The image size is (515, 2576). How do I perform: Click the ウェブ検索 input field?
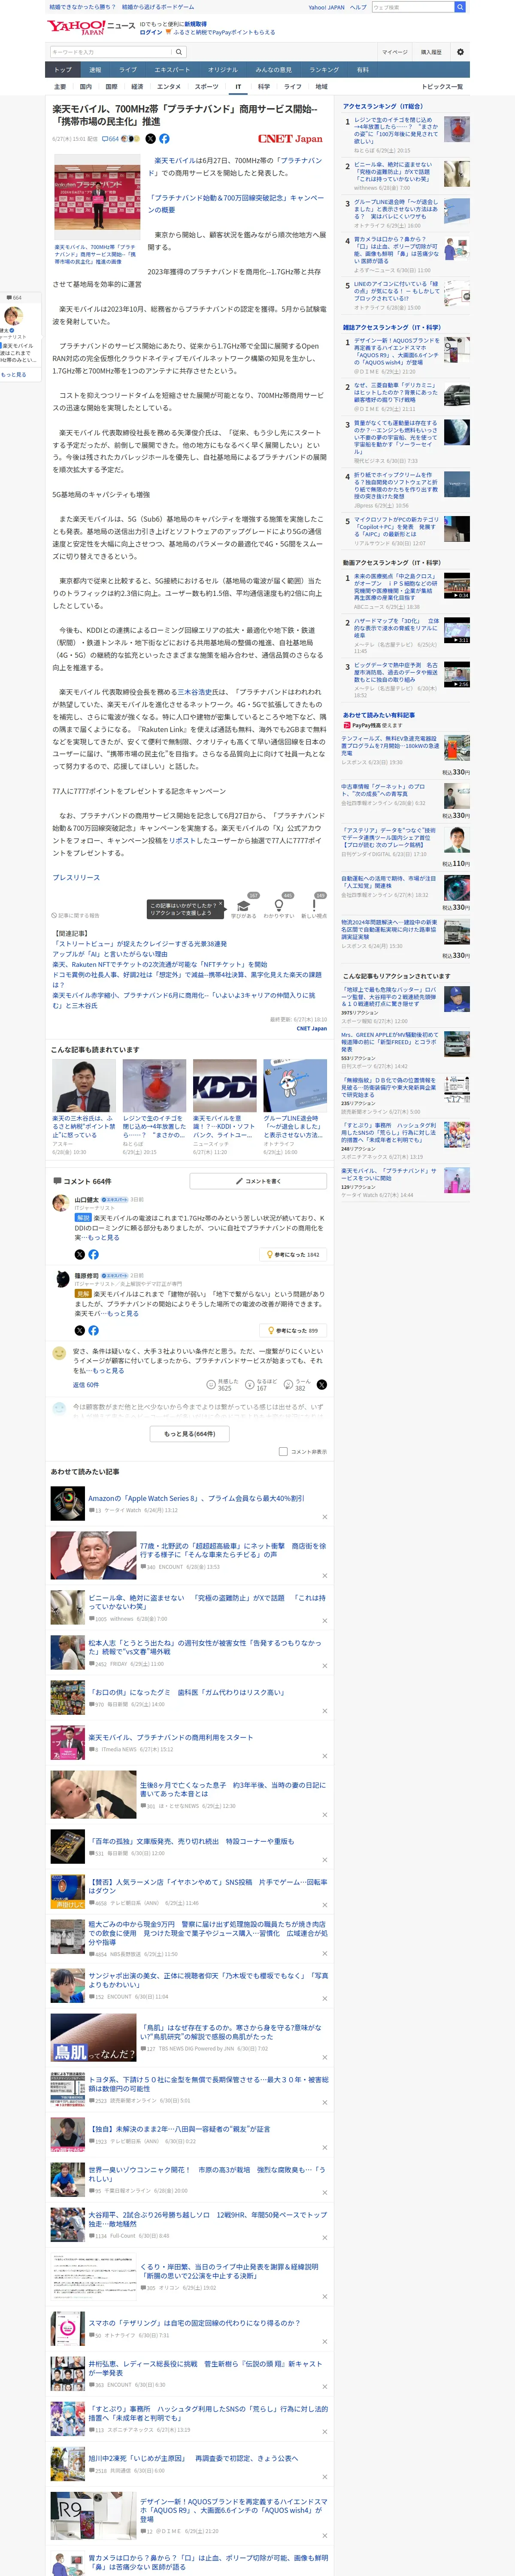412,7
